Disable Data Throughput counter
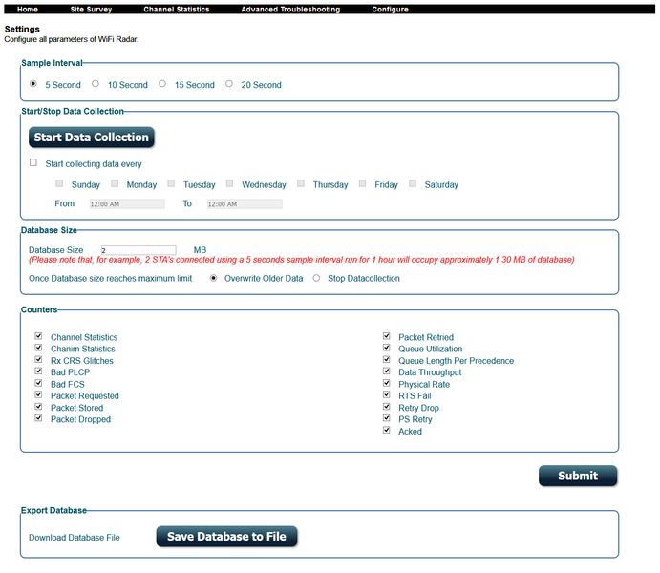The height and width of the screenshot is (573, 660). pos(387,371)
